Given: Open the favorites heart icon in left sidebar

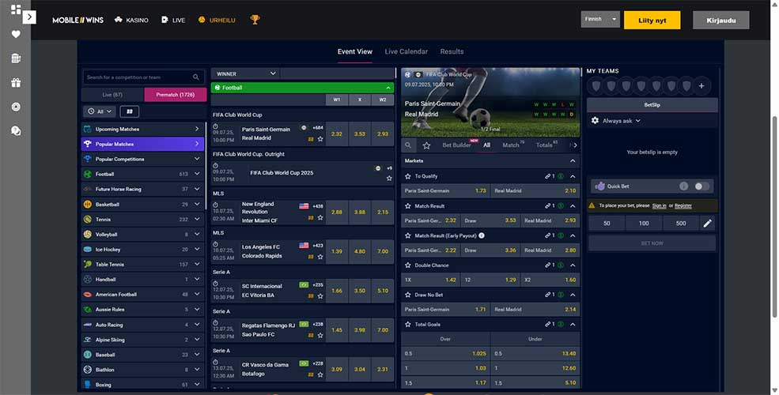Looking at the screenshot, I should [x=16, y=34].
